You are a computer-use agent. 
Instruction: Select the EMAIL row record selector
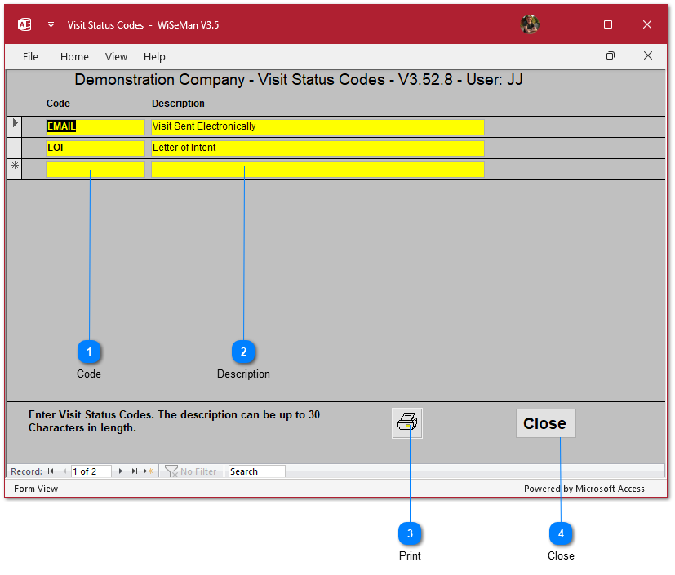[x=14, y=126]
